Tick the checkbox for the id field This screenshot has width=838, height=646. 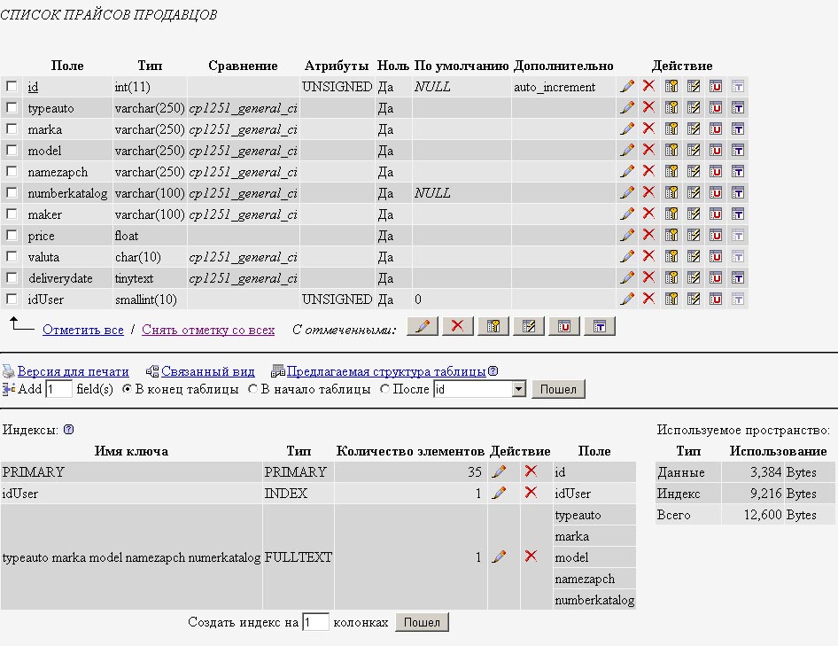pos(12,87)
